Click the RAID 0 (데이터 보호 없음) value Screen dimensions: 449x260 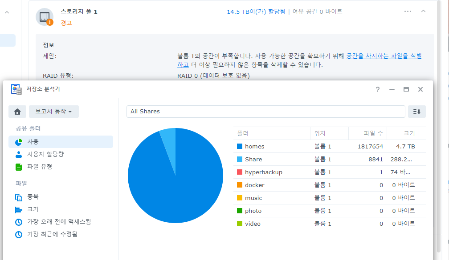coord(213,76)
